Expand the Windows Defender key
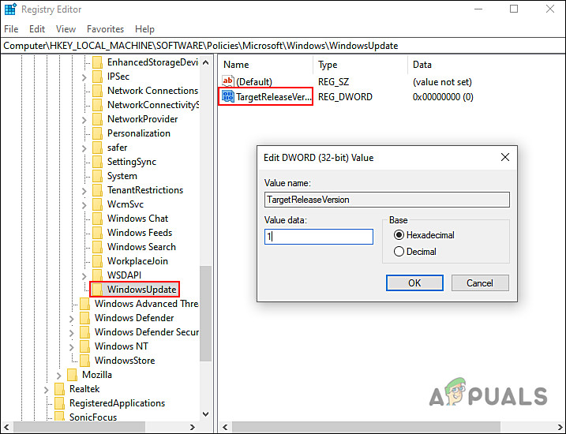The width and height of the screenshot is (566, 434). tap(72, 318)
